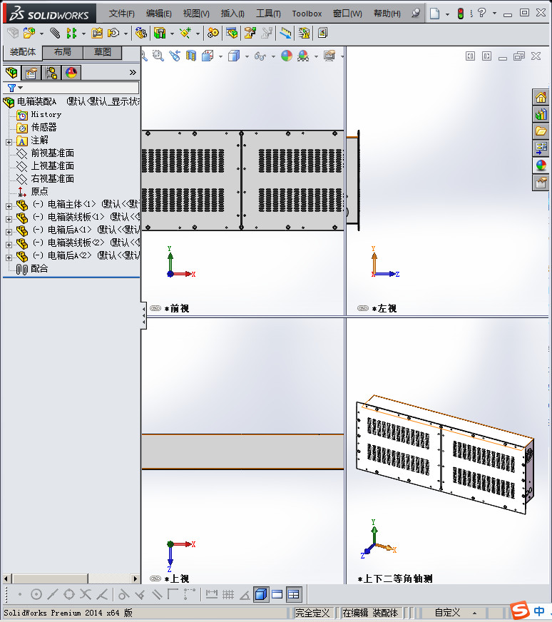Expand the 注解 tree node
Viewport: 552px width, 622px height.
(x=9, y=142)
